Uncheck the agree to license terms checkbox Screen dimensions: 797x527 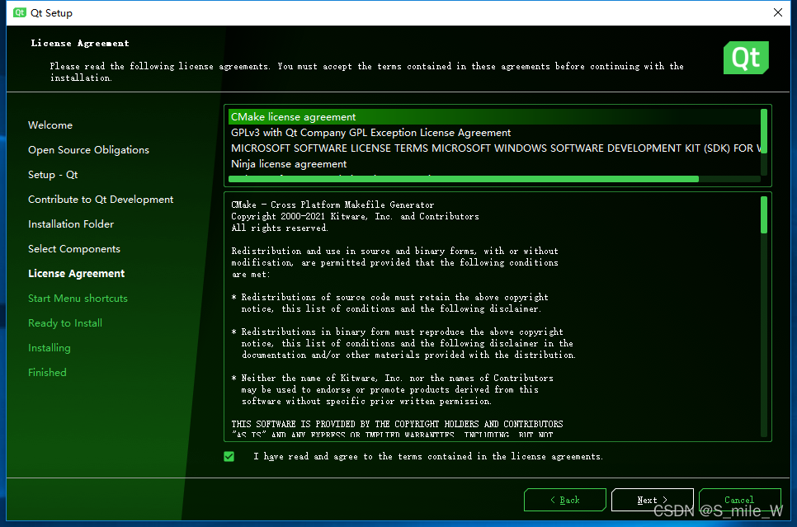pos(229,456)
